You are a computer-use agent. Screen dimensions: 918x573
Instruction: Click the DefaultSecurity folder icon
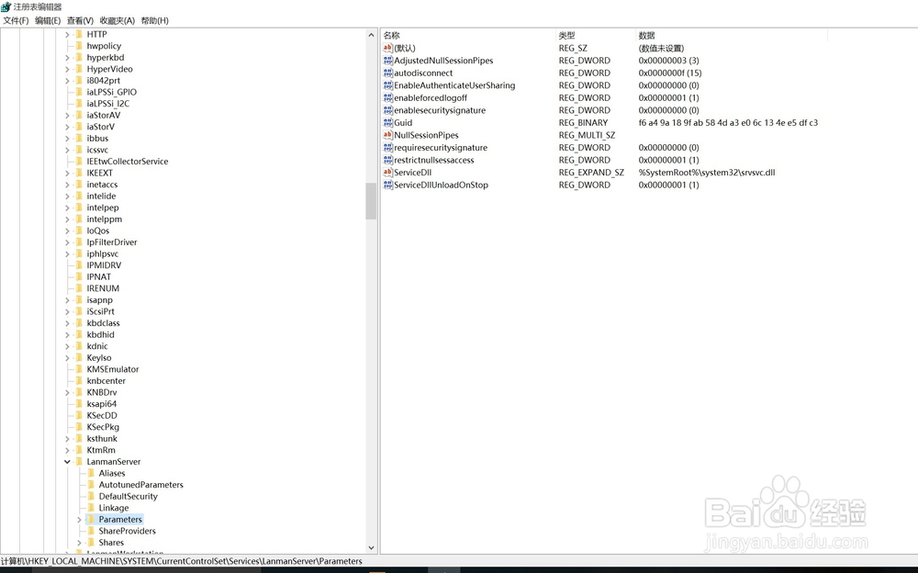coord(91,496)
